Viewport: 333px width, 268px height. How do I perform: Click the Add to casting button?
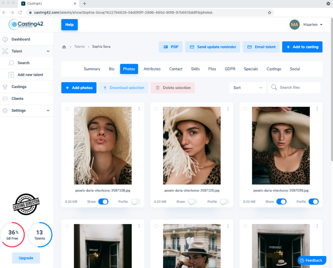[302, 47]
